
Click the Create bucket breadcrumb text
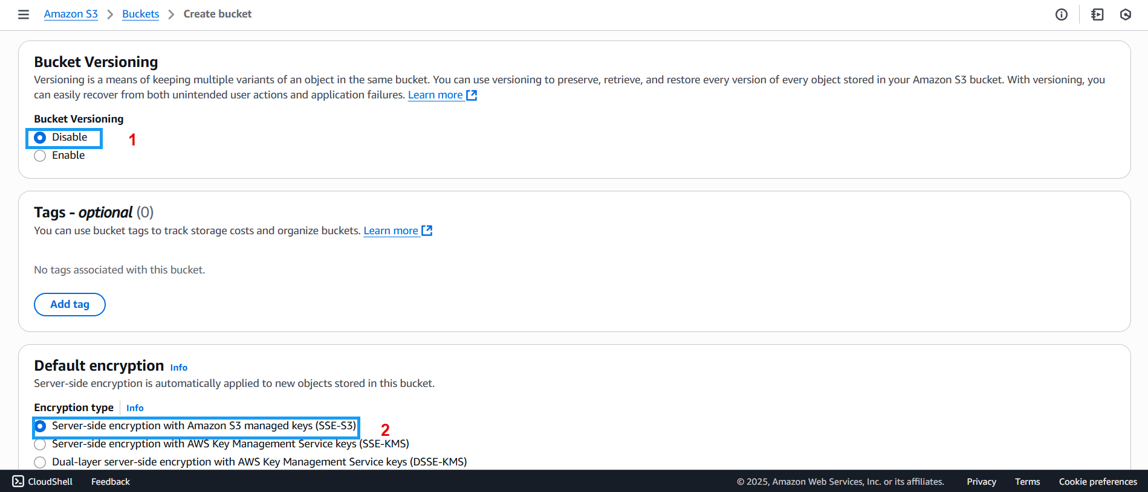point(218,14)
